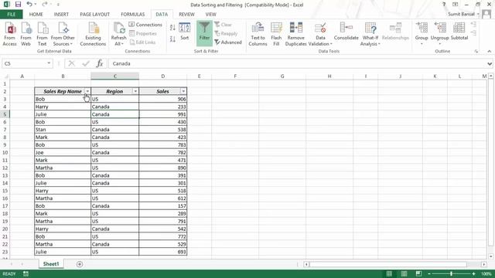495x278 pixels.
Task: Open Region column filter dropdown
Action: 135,91
